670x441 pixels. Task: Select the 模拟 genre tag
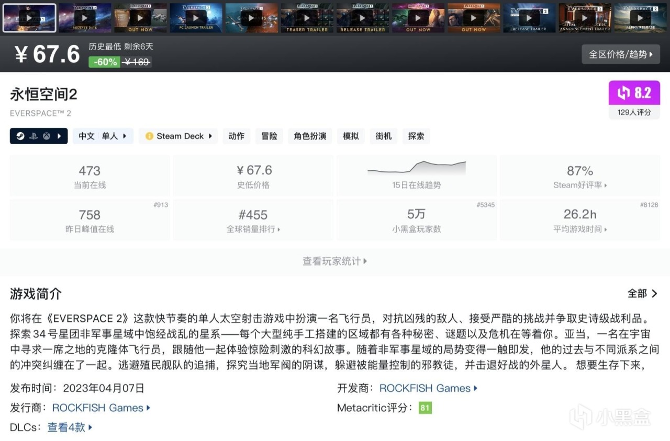tap(351, 136)
